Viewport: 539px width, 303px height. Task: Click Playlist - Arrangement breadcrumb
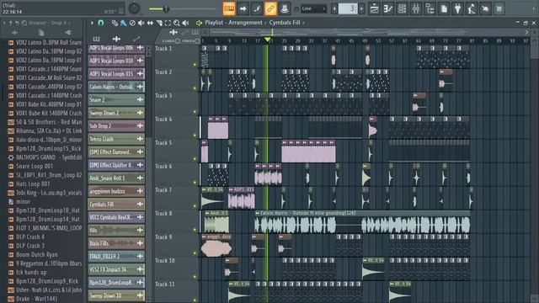pyautogui.click(x=233, y=23)
